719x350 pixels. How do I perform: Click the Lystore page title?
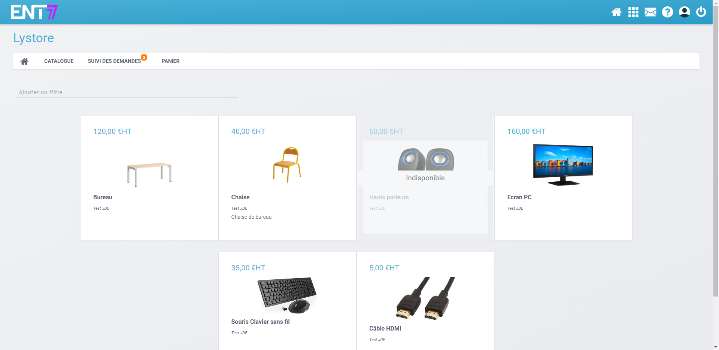click(34, 38)
